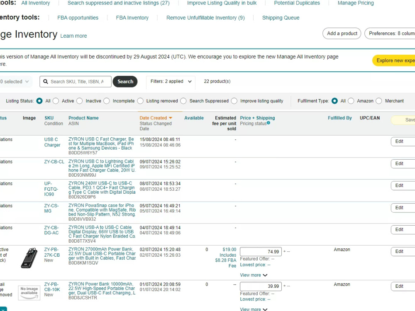The image size is (415, 311).
Task: Open the FBA Inventory link
Action: (x=132, y=18)
